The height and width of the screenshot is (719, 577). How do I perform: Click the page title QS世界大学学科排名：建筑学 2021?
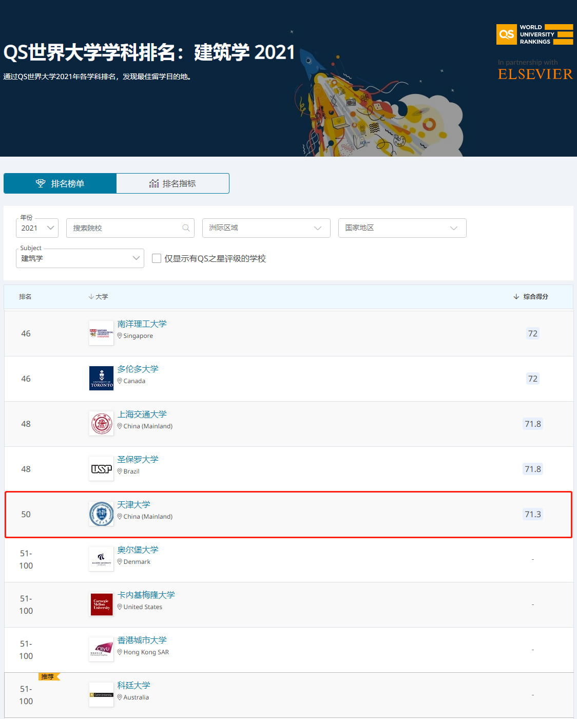[149, 52]
